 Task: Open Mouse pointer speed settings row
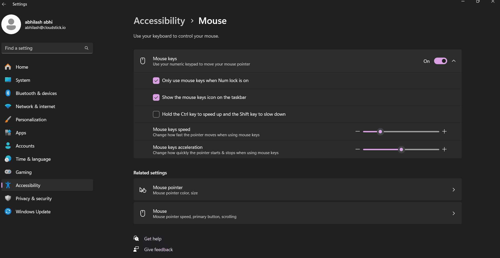tap(297, 213)
